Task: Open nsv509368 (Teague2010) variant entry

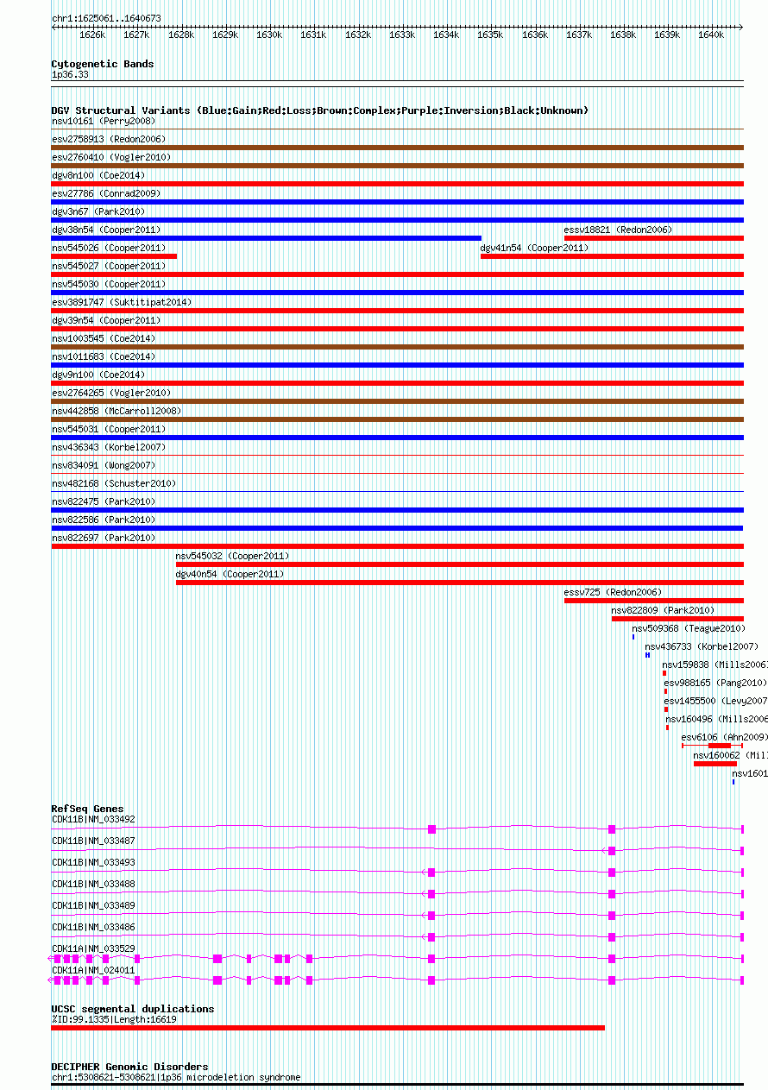Action: point(688,628)
